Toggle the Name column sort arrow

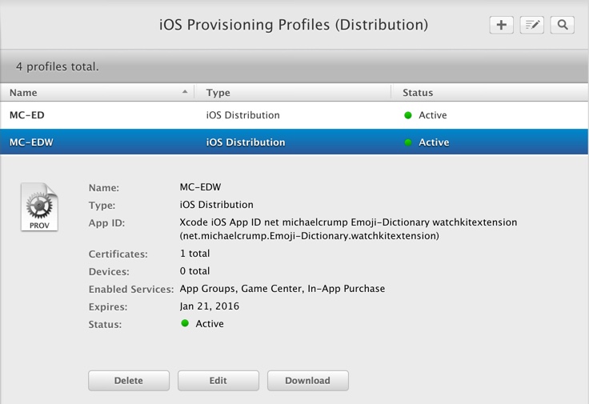(185, 92)
